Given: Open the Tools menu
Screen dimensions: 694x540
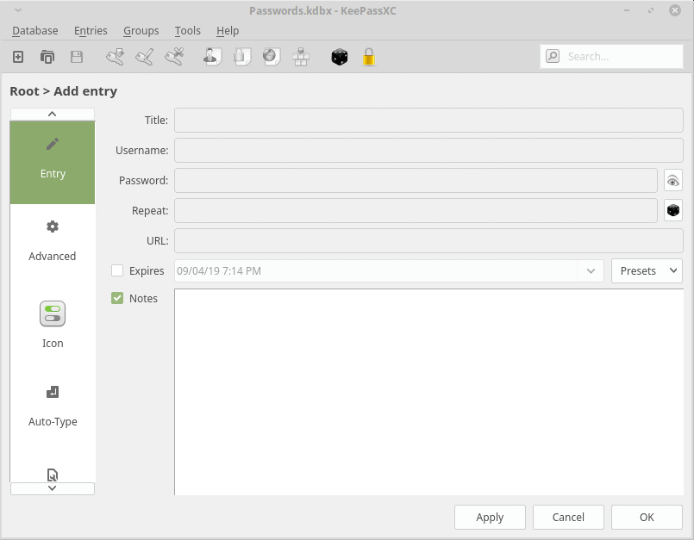Looking at the screenshot, I should [x=187, y=30].
